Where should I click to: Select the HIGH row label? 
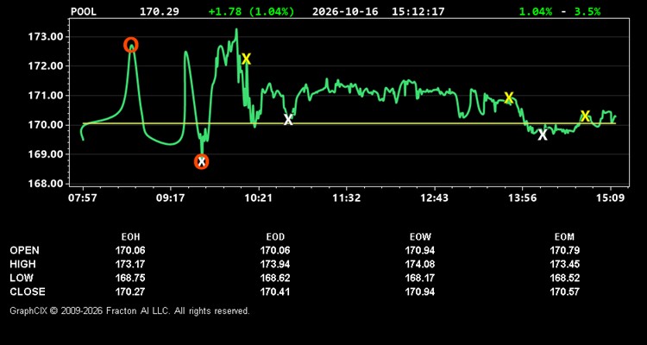click(x=22, y=264)
